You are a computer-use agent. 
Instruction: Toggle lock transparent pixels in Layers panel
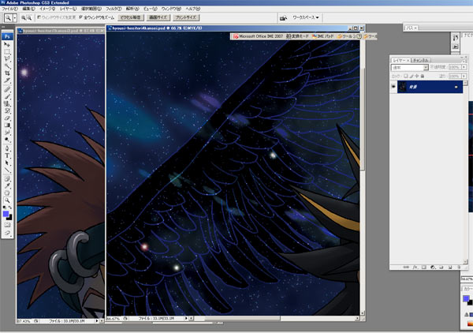pos(406,76)
